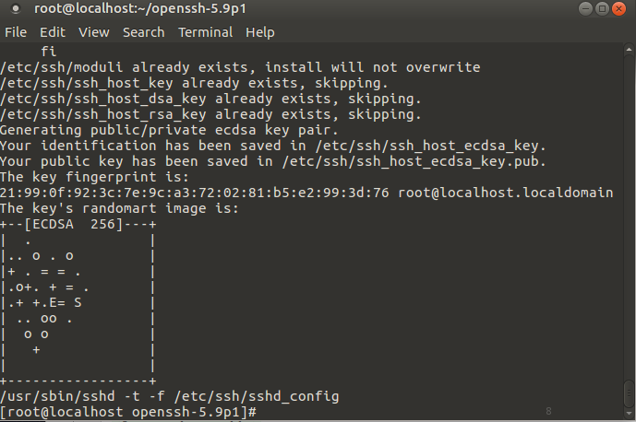Click the round window menu icon
The image size is (636, 422).
[16, 9]
